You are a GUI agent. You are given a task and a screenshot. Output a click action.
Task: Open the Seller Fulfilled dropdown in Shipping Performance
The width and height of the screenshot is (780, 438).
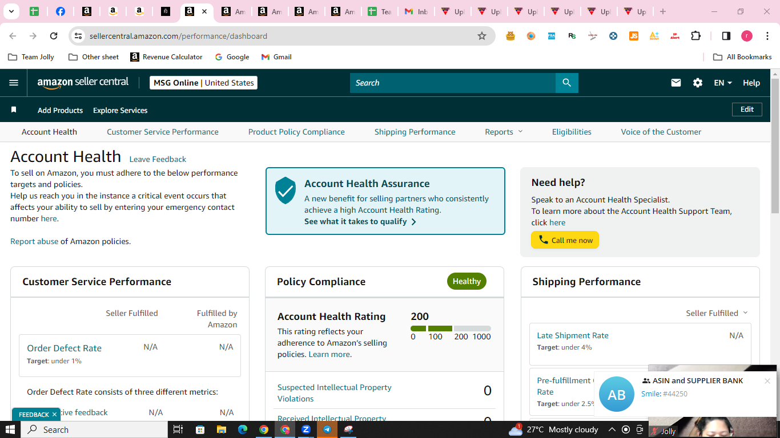717,313
